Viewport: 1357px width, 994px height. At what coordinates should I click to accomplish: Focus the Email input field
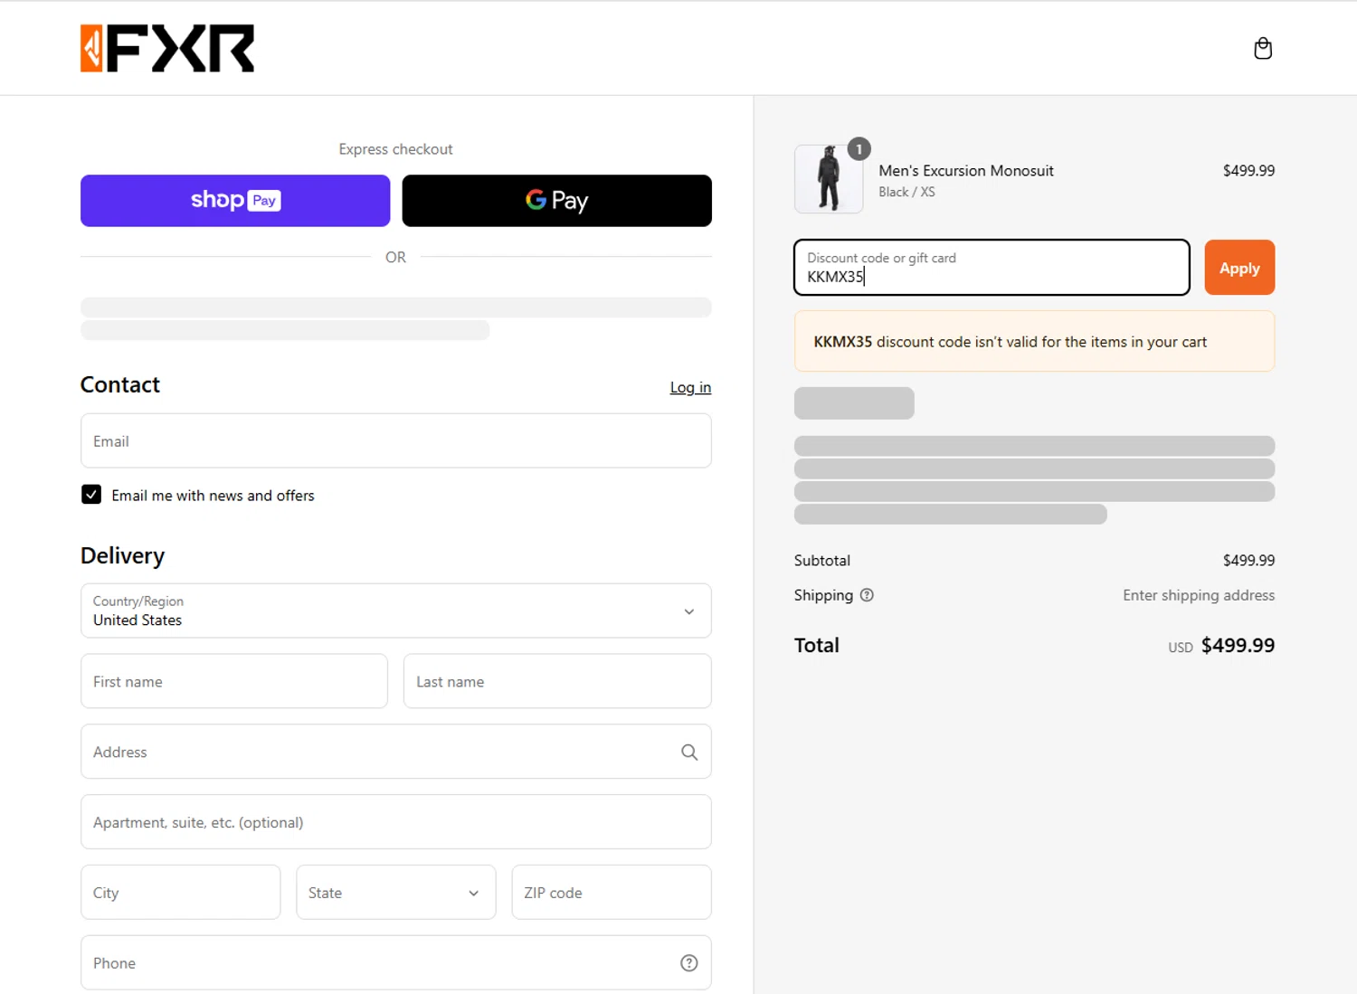(x=396, y=441)
